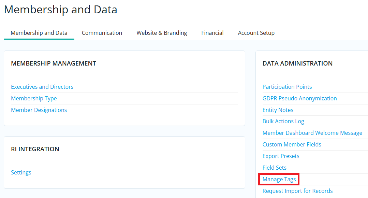Go to the Financial tab
Viewport: 368px width, 198px height.
(212, 33)
